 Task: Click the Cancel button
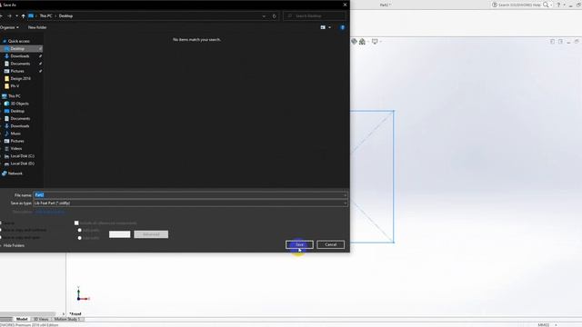click(x=330, y=244)
